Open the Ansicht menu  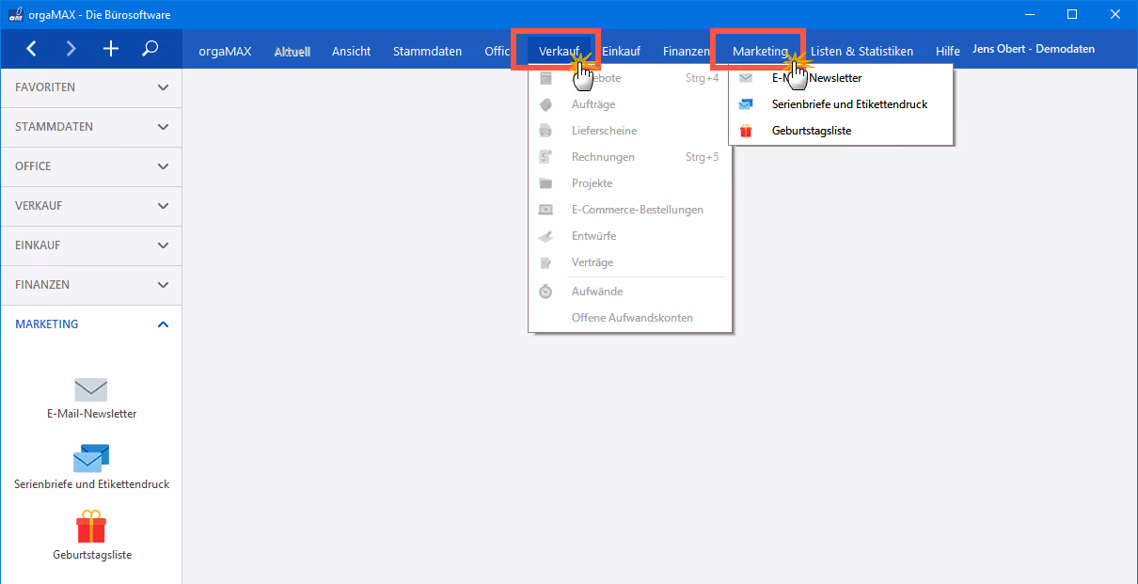(x=351, y=51)
